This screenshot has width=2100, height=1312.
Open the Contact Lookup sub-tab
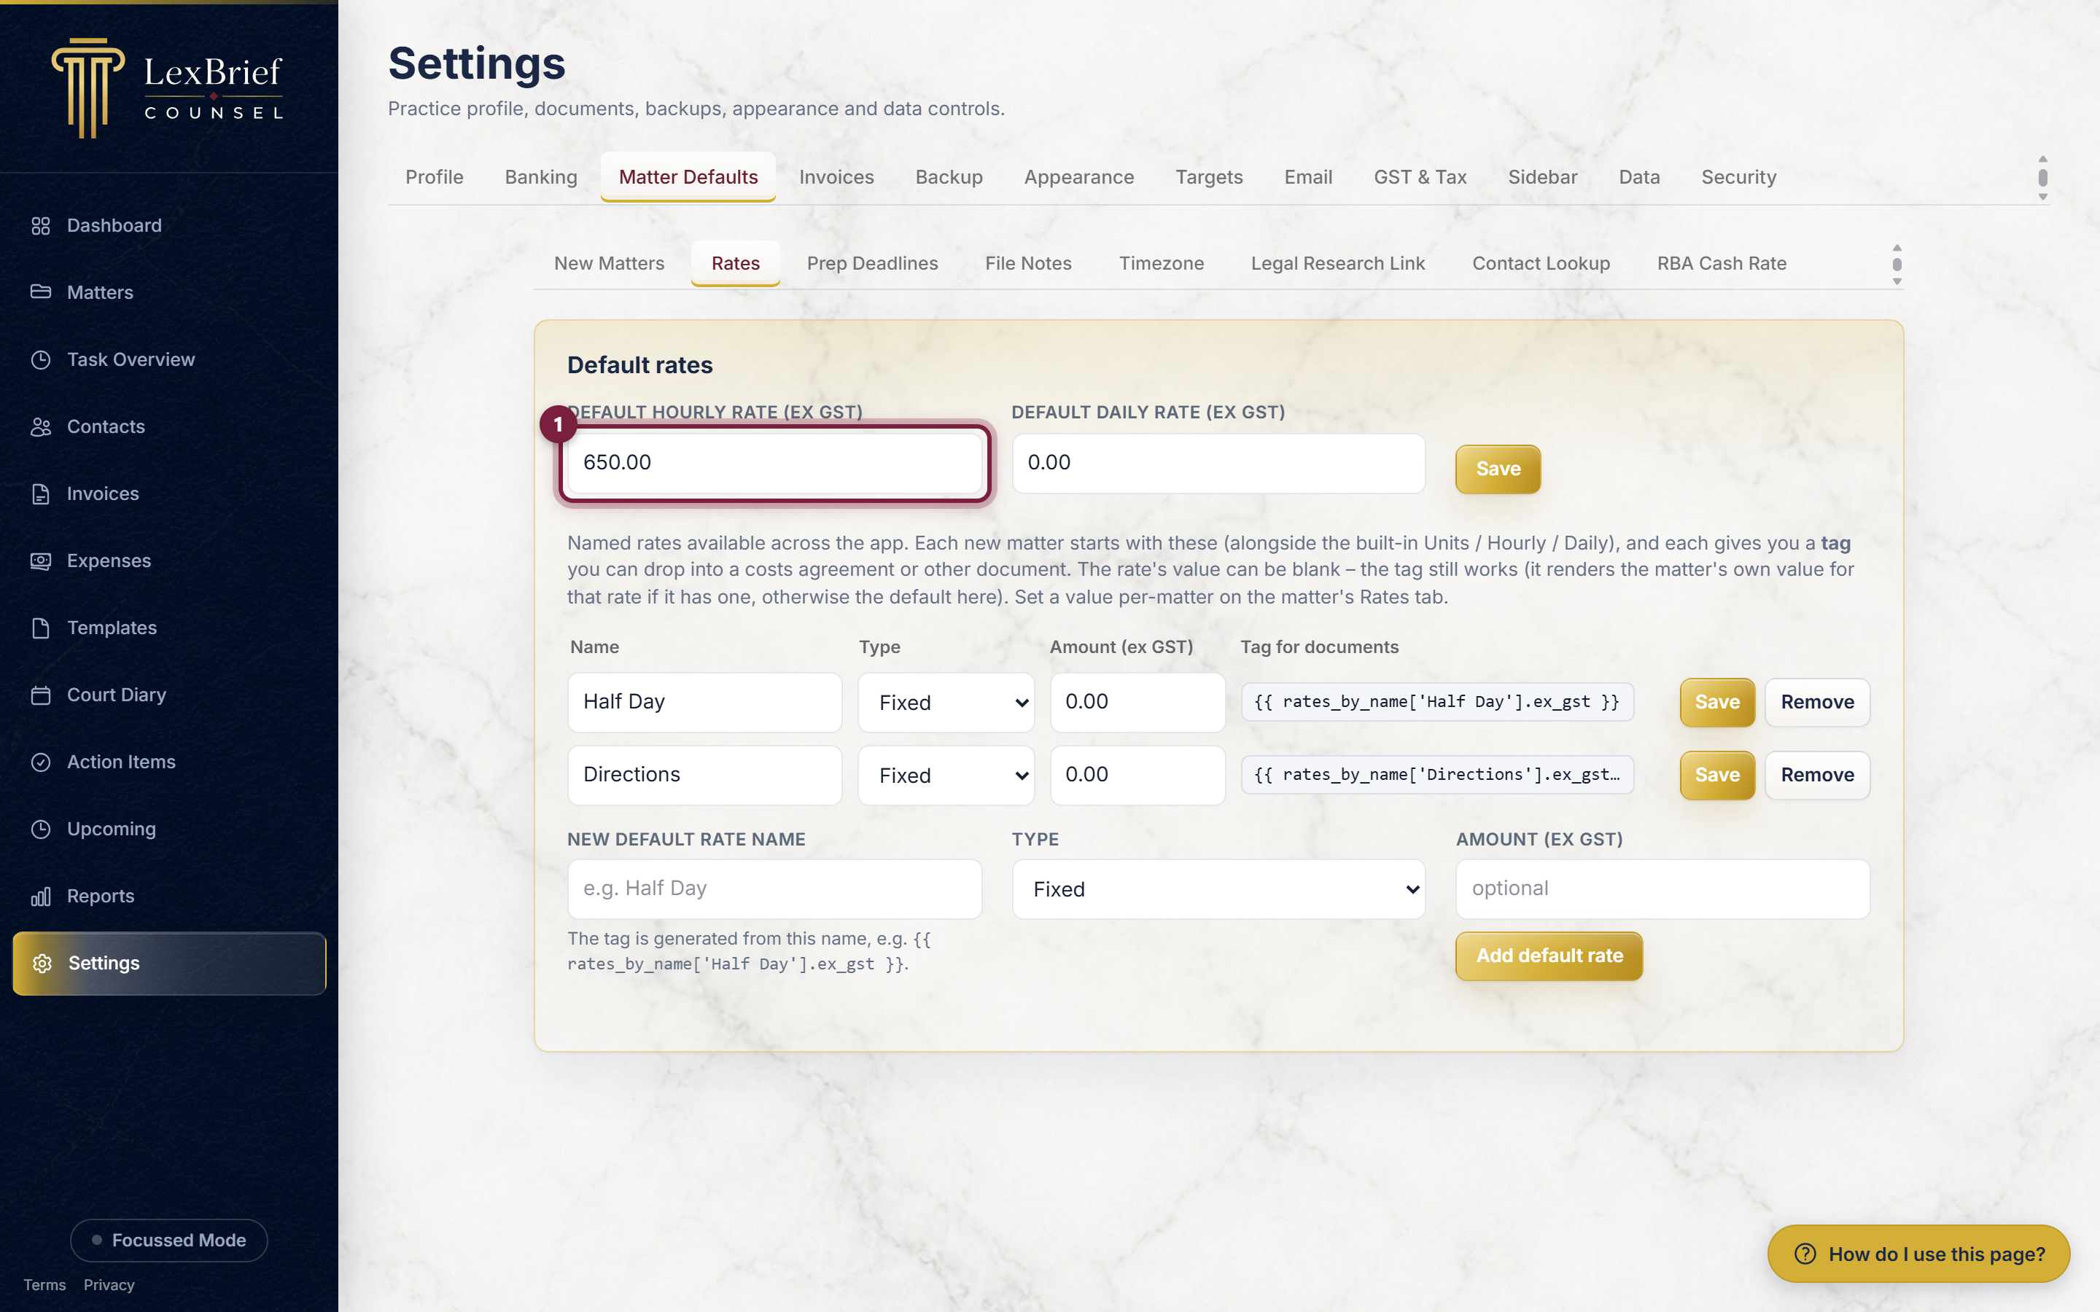1540,263
